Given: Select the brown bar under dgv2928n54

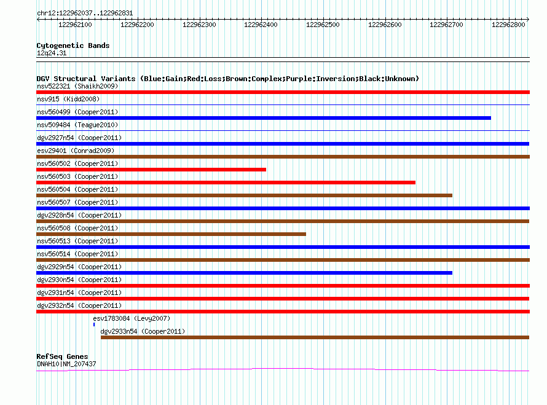Looking at the screenshot, I should coord(283,221).
